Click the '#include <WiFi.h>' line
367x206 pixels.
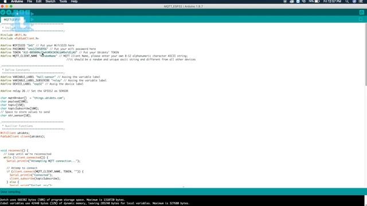[x=13, y=35]
